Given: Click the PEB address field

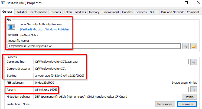Looking at the screenshot, I should pyautogui.click(x=102, y=82).
